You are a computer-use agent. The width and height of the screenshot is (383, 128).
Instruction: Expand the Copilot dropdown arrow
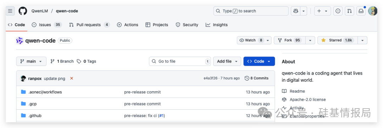(x=304, y=11)
